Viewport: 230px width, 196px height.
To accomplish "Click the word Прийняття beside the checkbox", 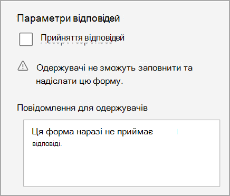I will coord(62,38).
